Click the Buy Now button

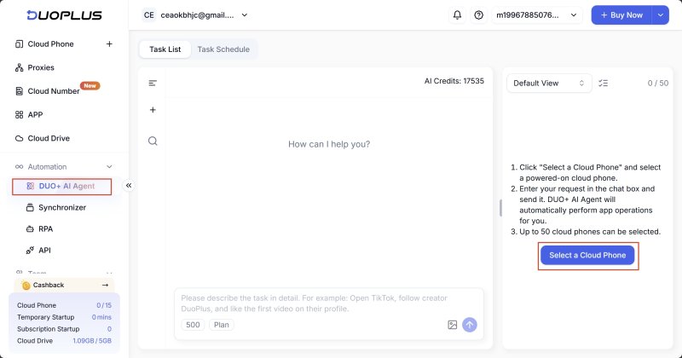coord(621,15)
